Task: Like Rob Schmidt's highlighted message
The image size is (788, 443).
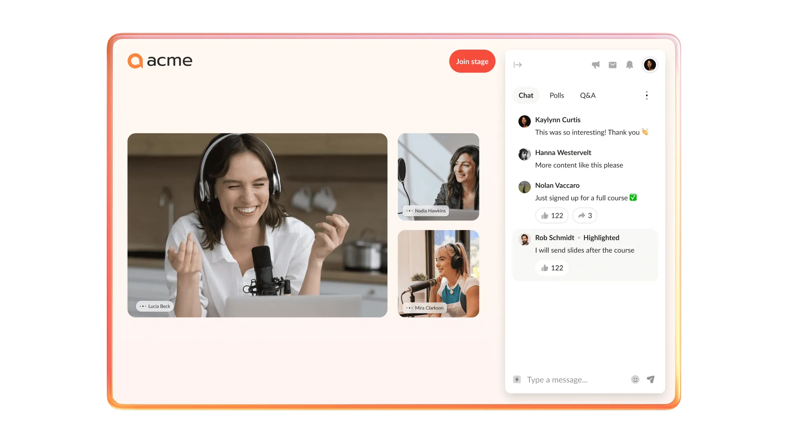Action: coord(551,267)
